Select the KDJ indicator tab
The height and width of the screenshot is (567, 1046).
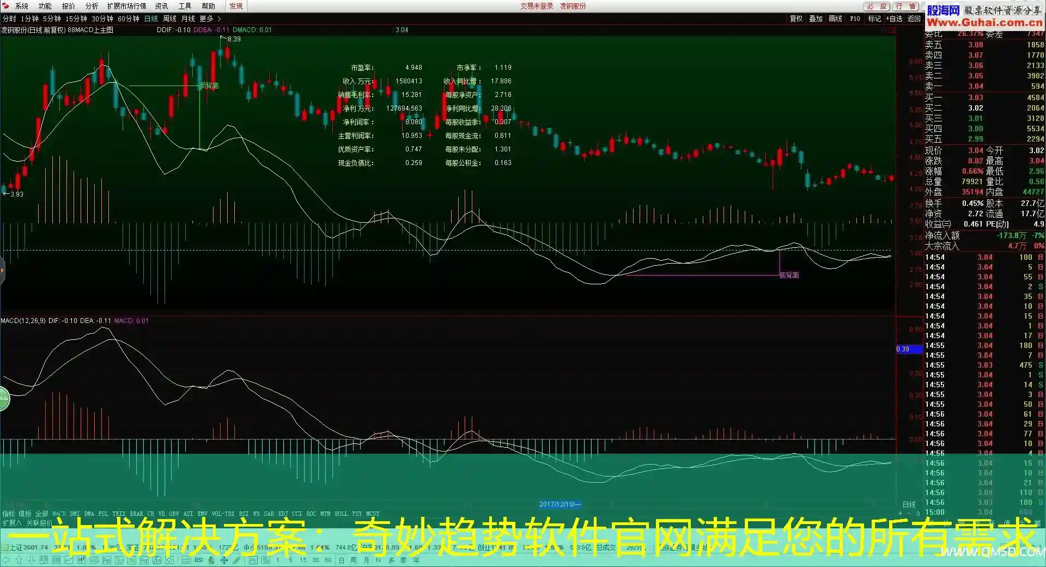point(283,514)
